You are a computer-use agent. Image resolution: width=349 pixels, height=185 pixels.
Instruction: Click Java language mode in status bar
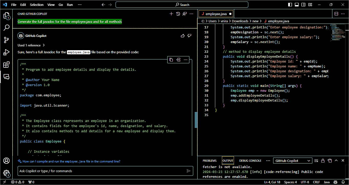click(x=326, y=182)
